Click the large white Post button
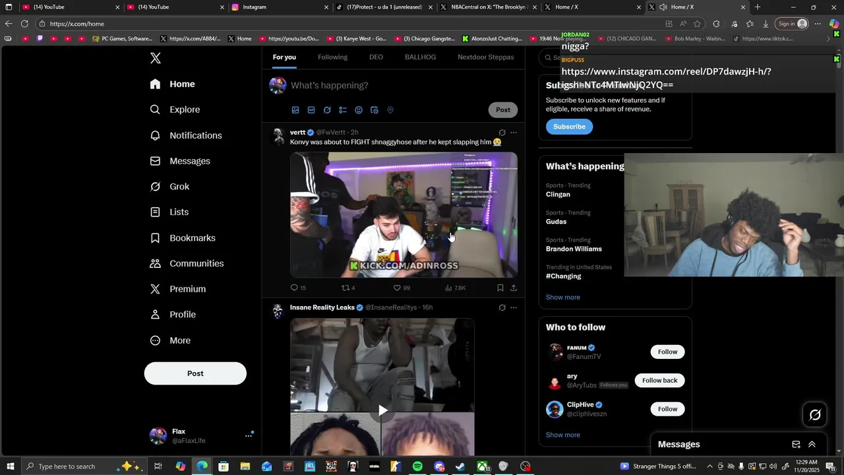 [195, 373]
